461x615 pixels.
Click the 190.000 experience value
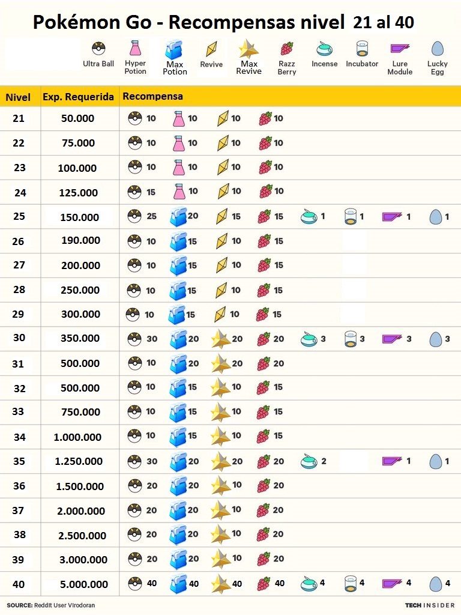tap(81, 240)
